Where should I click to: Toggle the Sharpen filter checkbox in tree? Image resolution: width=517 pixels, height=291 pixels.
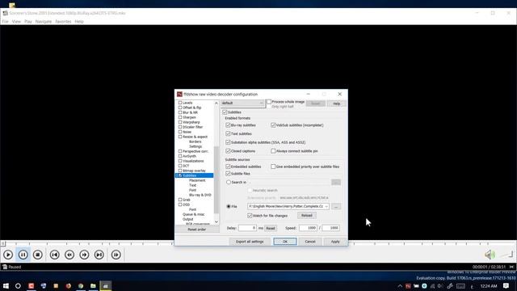180,117
